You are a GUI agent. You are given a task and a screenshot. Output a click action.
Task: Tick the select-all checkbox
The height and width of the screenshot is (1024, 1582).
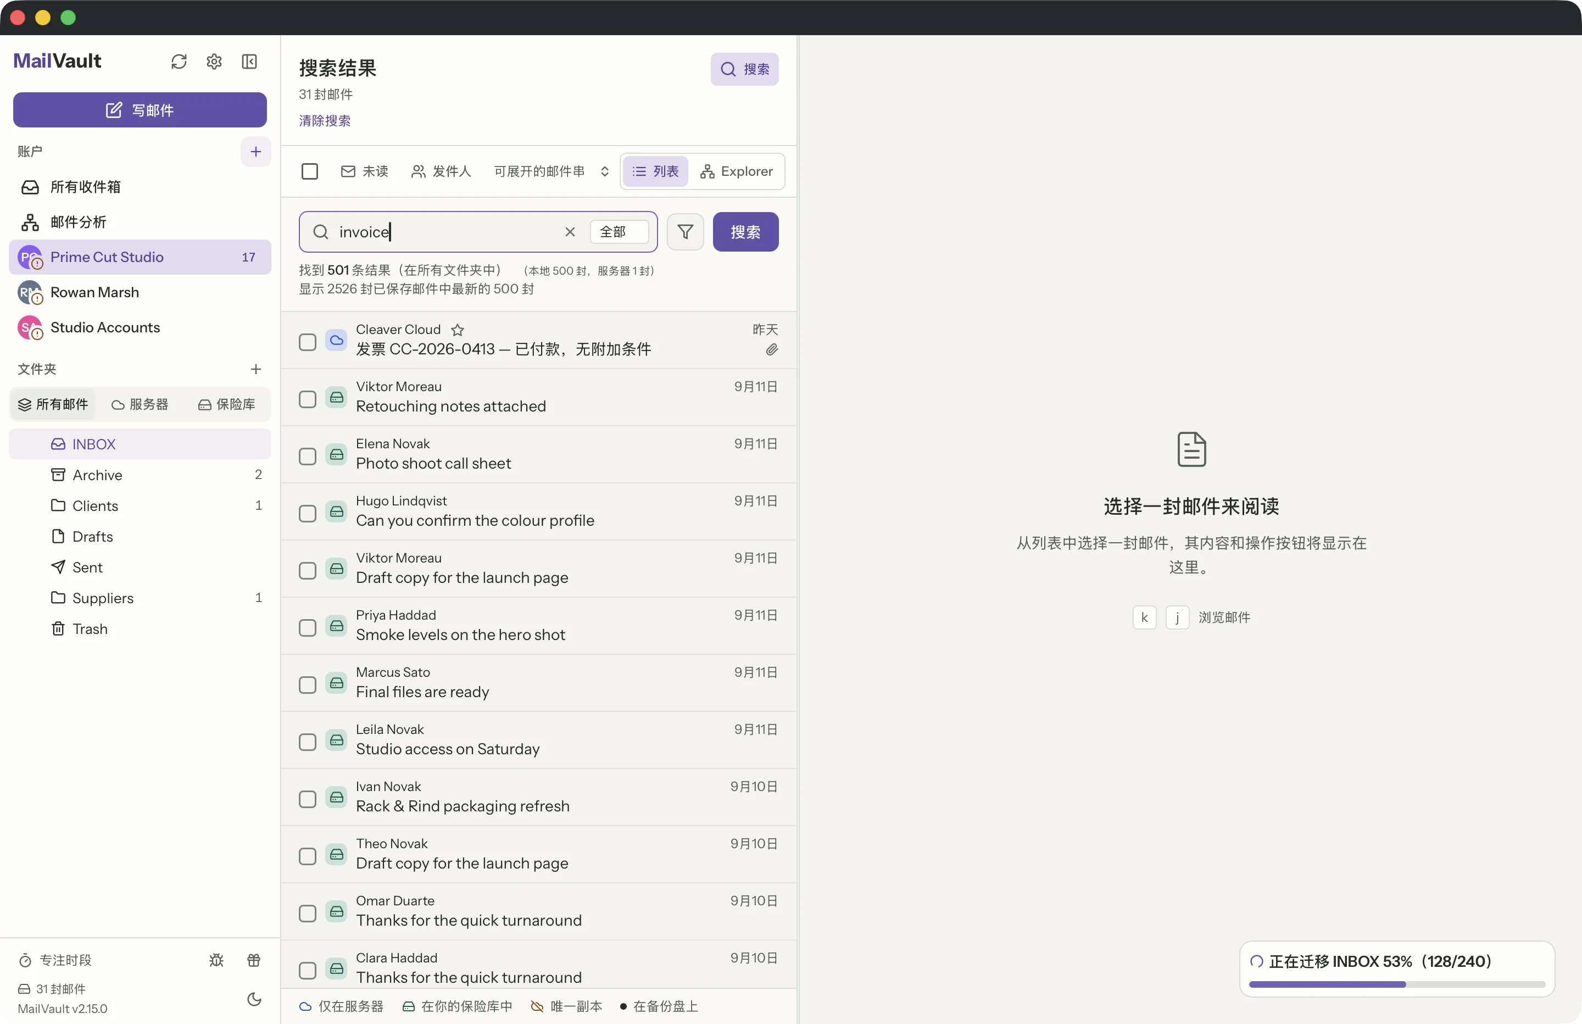coord(310,171)
